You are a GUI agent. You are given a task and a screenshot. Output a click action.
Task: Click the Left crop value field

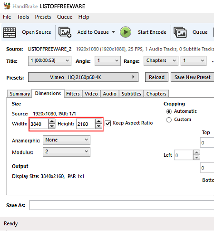tap(184, 155)
